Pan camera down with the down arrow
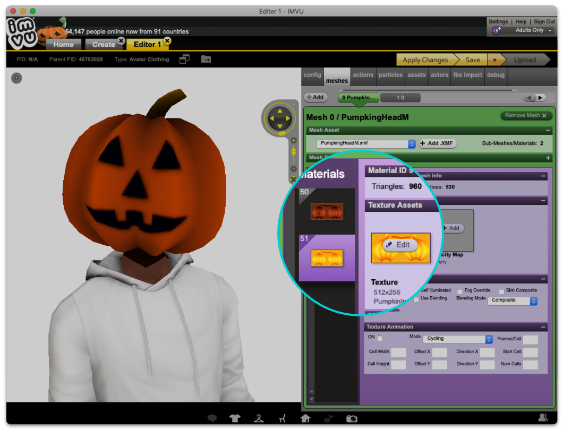The image size is (563, 430). tap(280, 126)
